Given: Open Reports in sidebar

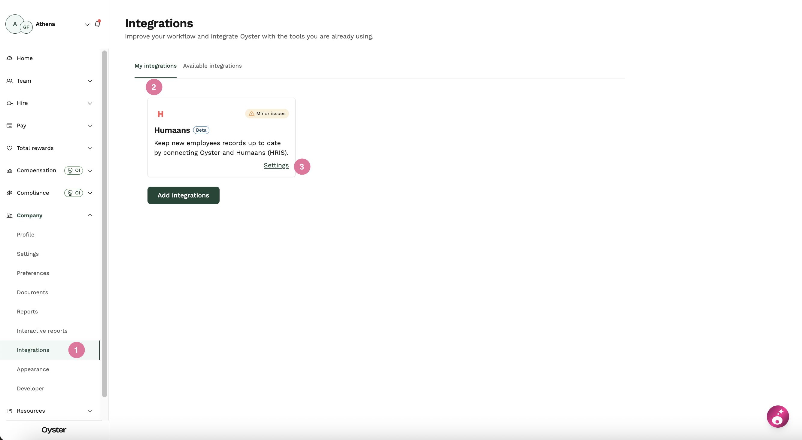Looking at the screenshot, I should (27, 312).
